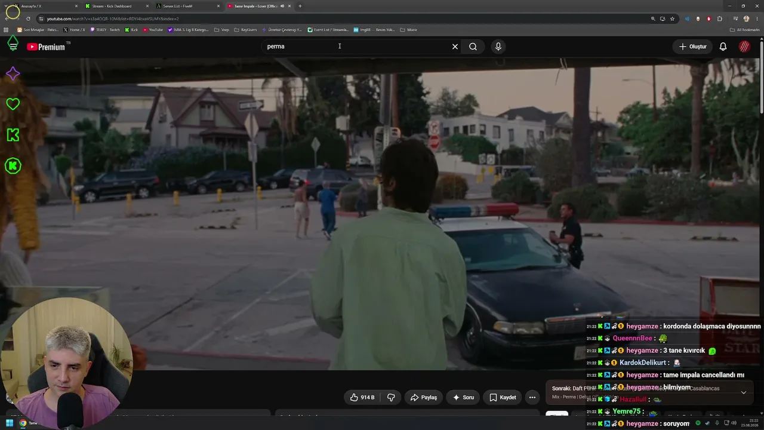Bookmark this page with the star
Screen dimensions: 764x430
672,19
